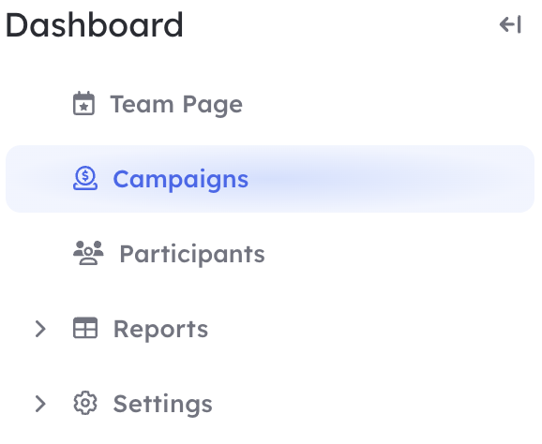
Task: Click the calendar star icon for Team Page
Action: click(x=84, y=103)
